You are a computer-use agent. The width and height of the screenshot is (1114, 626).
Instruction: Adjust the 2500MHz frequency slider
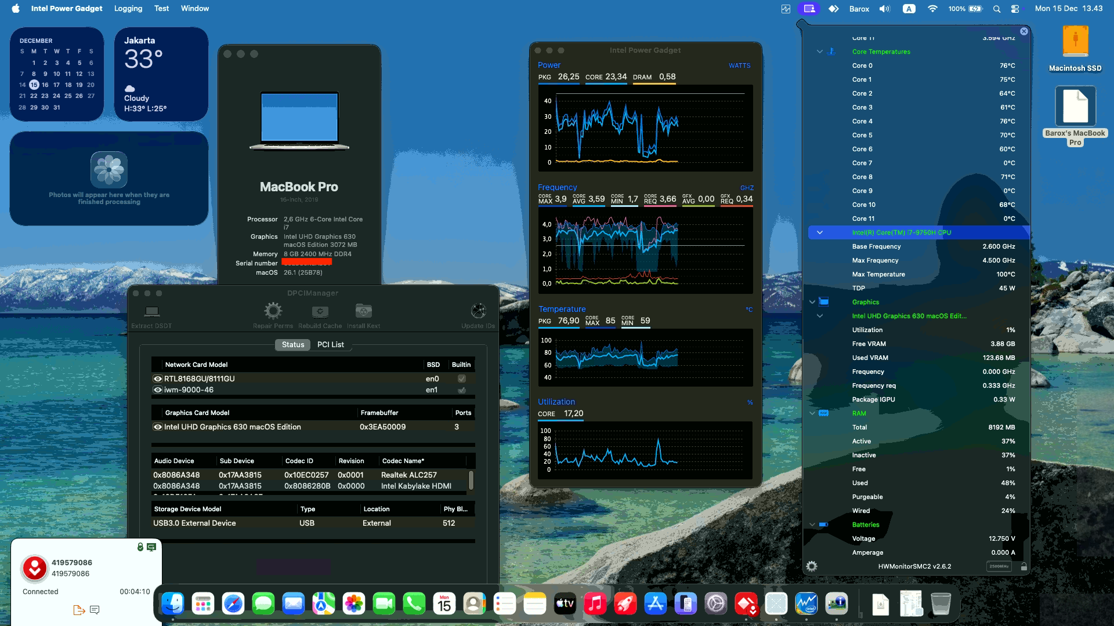(999, 566)
